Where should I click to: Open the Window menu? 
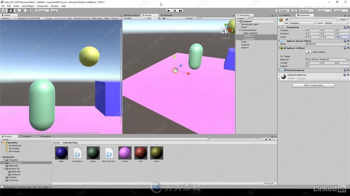[x=55, y=6]
